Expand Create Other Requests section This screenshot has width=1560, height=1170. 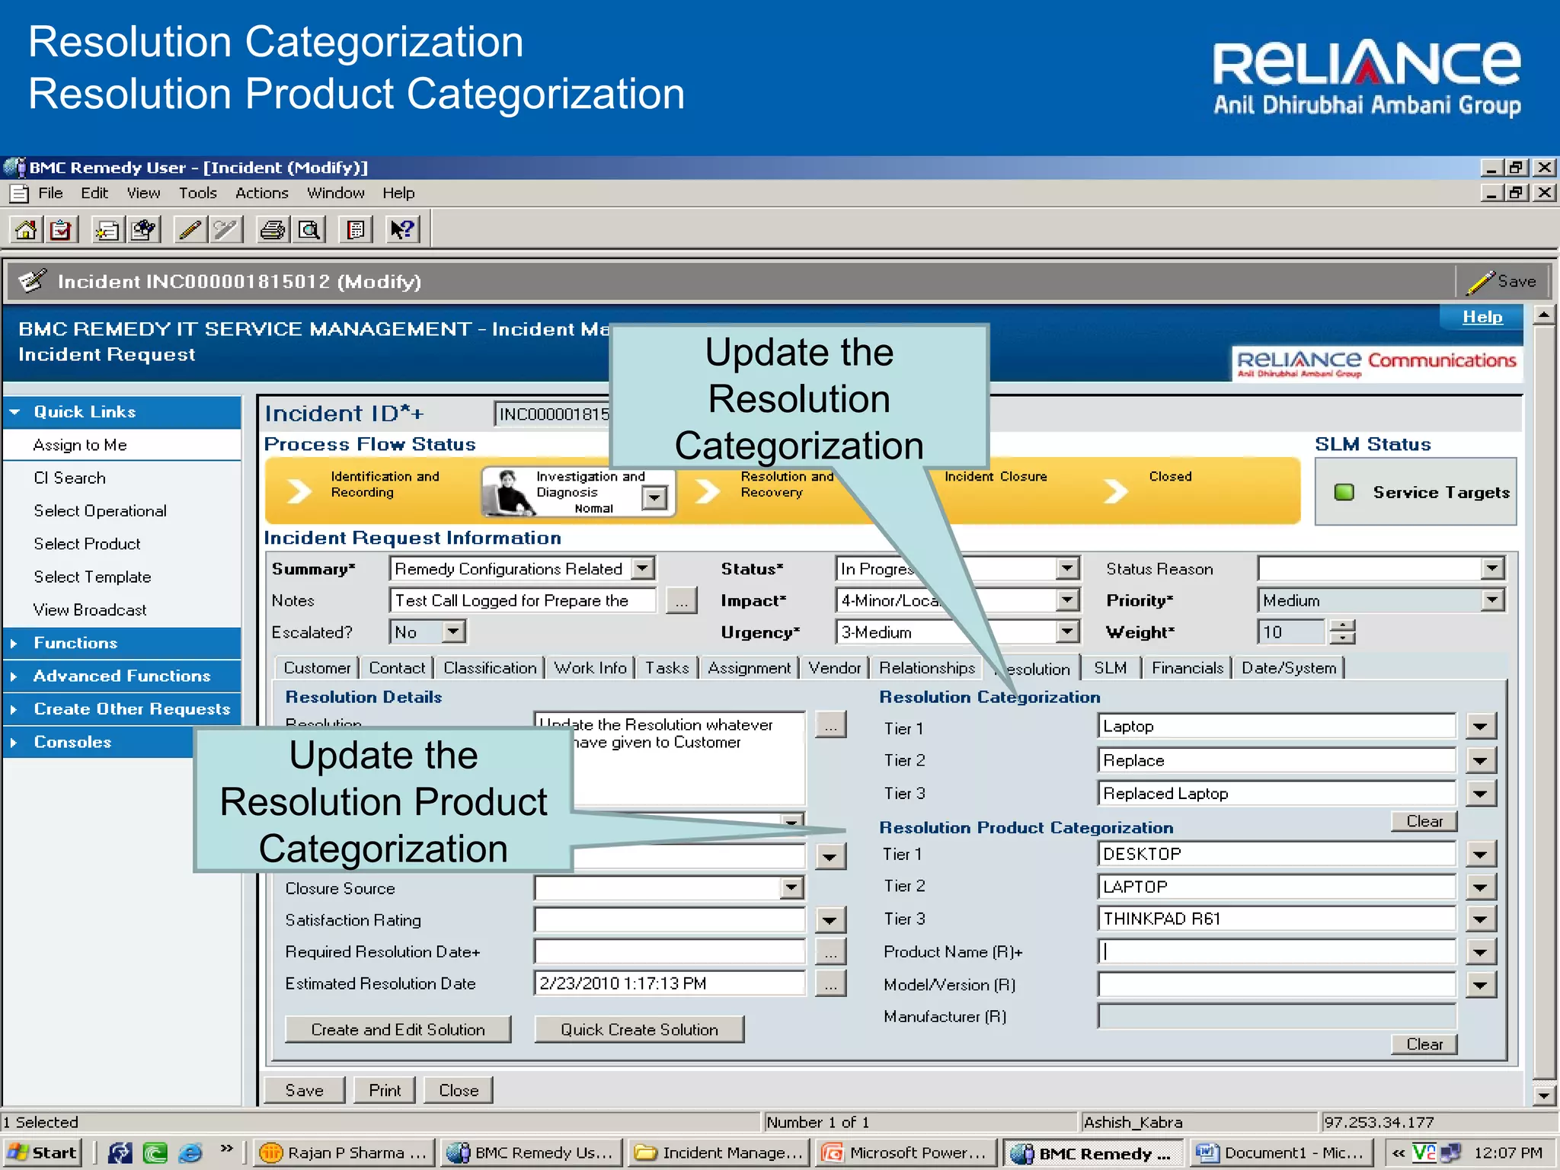(x=123, y=709)
